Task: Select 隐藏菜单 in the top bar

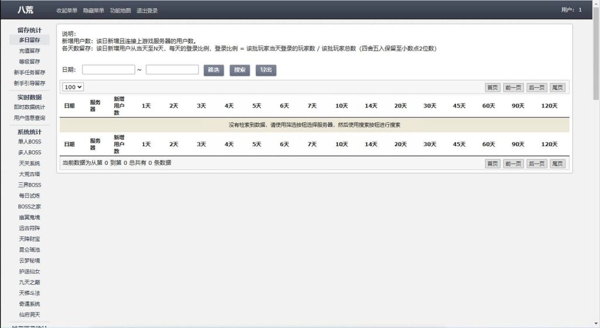Action: pos(94,11)
